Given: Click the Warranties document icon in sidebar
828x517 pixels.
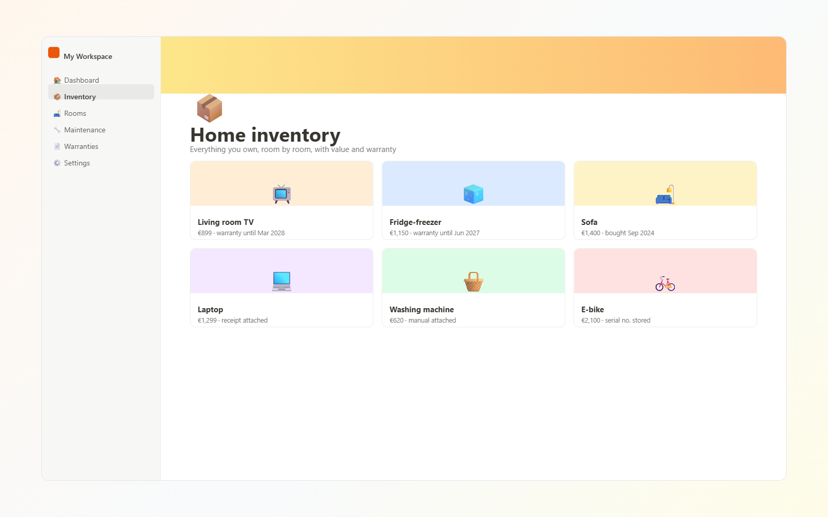Looking at the screenshot, I should [57, 146].
